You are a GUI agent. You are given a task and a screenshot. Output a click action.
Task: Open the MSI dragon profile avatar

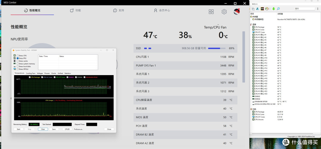click(x=237, y=12)
